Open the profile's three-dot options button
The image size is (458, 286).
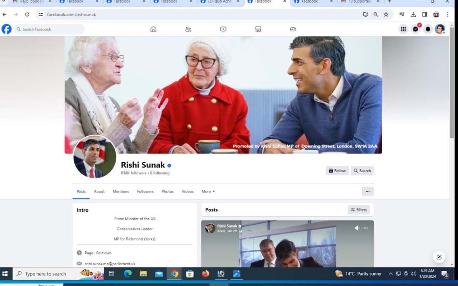pos(368,191)
